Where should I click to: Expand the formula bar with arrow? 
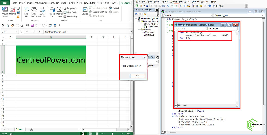131,32
